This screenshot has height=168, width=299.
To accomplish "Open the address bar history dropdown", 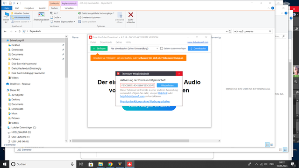I will (x=226, y=31).
